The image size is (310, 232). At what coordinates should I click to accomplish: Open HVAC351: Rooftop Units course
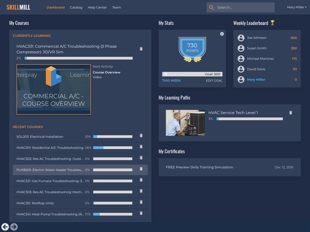tap(35, 203)
